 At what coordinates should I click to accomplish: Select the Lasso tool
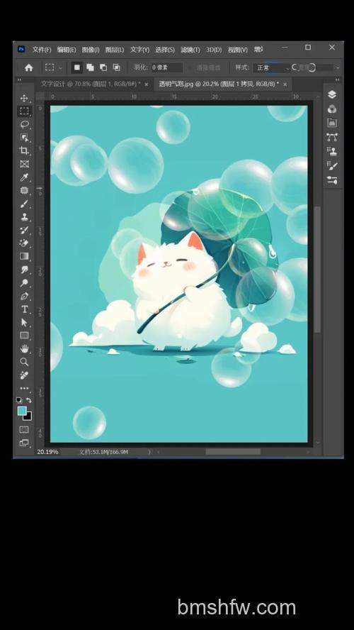tap(25, 125)
